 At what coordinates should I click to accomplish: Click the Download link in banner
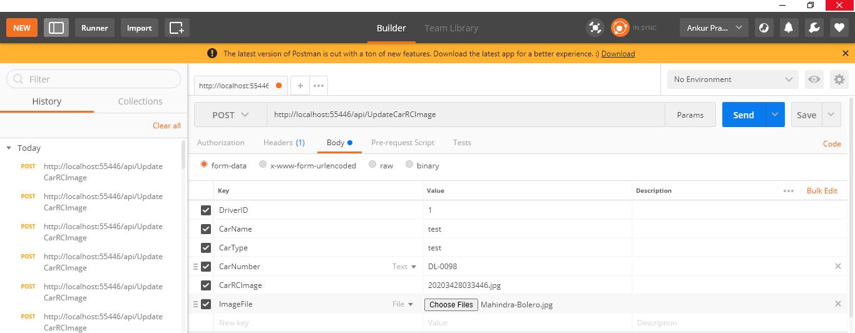[x=618, y=54]
